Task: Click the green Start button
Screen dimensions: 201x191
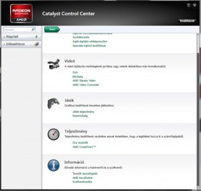Action: click(52, 29)
